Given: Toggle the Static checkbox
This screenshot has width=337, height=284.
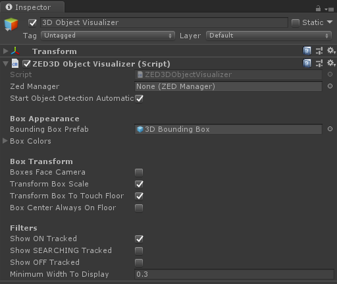Looking at the screenshot, I should coord(296,23).
